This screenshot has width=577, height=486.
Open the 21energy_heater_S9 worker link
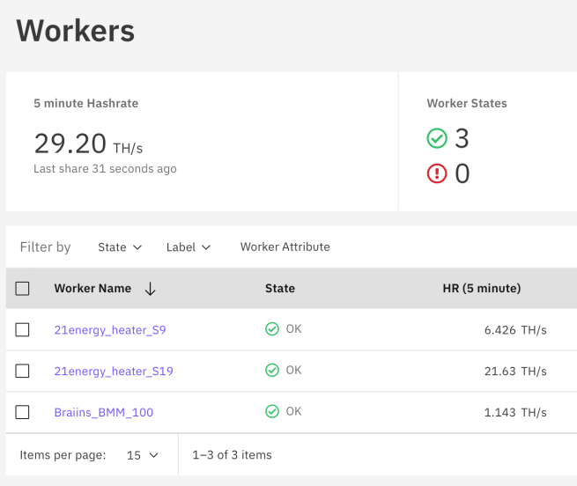click(110, 330)
